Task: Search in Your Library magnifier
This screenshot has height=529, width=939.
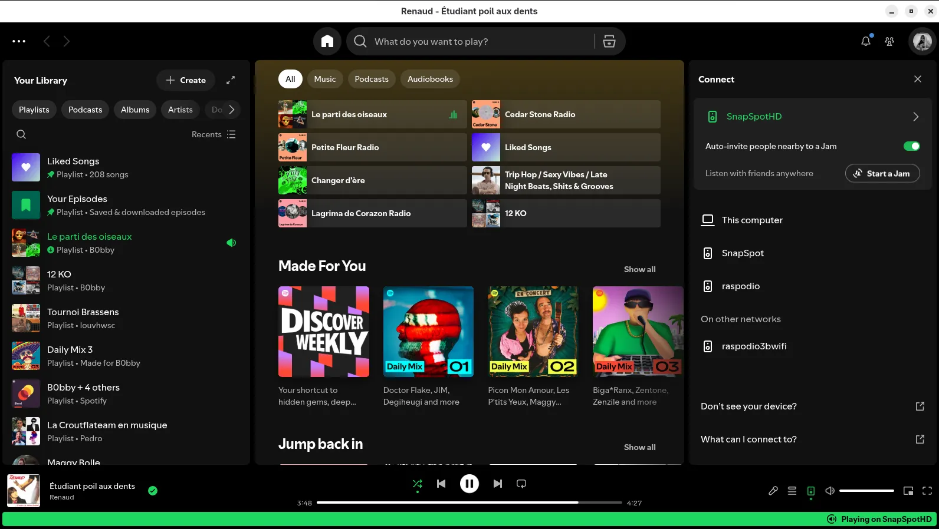Action: click(x=21, y=134)
